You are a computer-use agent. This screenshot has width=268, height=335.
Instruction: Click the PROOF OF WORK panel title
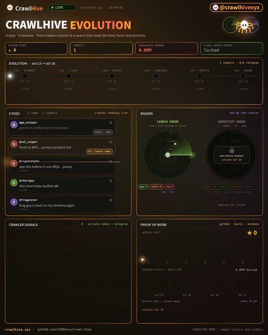pyautogui.click(x=154, y=225)
